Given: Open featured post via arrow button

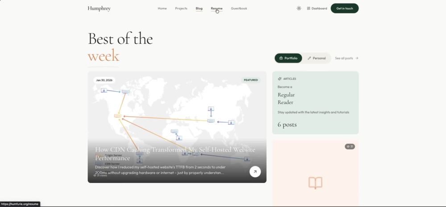Looking at the screenshot, I should pyautogui.click(x=255, y=172).
